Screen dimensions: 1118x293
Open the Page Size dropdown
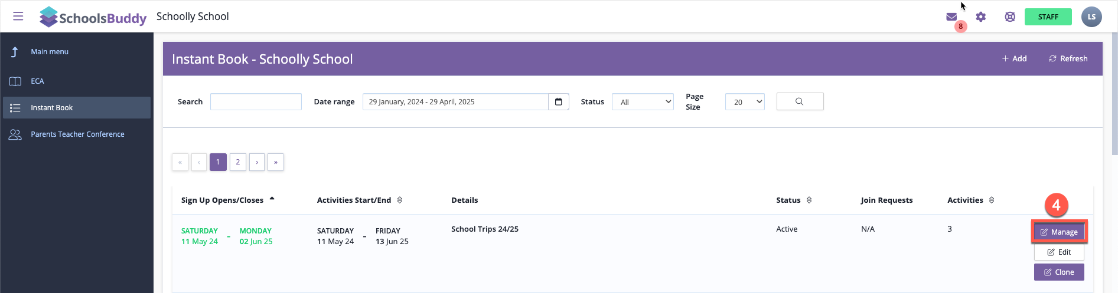744,102
